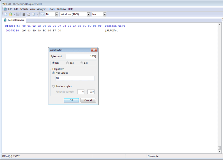This screenshot has width=223, height=160.
Task: Open the Windows (ANSI) charset dropdown
Action: coord(88,14)
